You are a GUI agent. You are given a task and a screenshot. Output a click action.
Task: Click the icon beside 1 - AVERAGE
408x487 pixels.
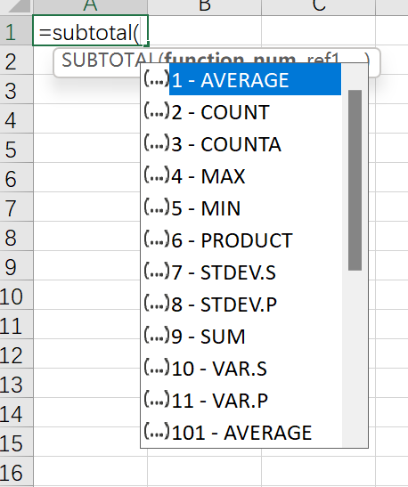point(157,78)
